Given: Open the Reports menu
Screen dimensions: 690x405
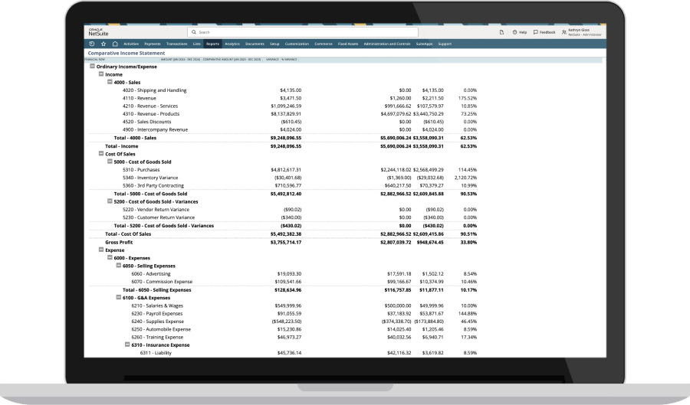Looking at the screenshot, I should coord(212,44).
